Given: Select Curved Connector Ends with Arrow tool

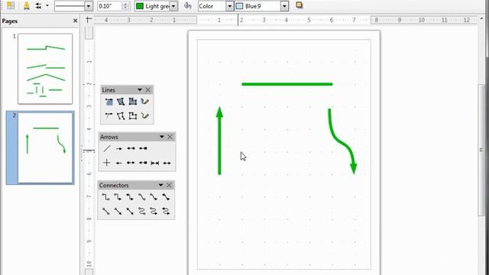Looking at the screenshot, I should tap(154, 211).
